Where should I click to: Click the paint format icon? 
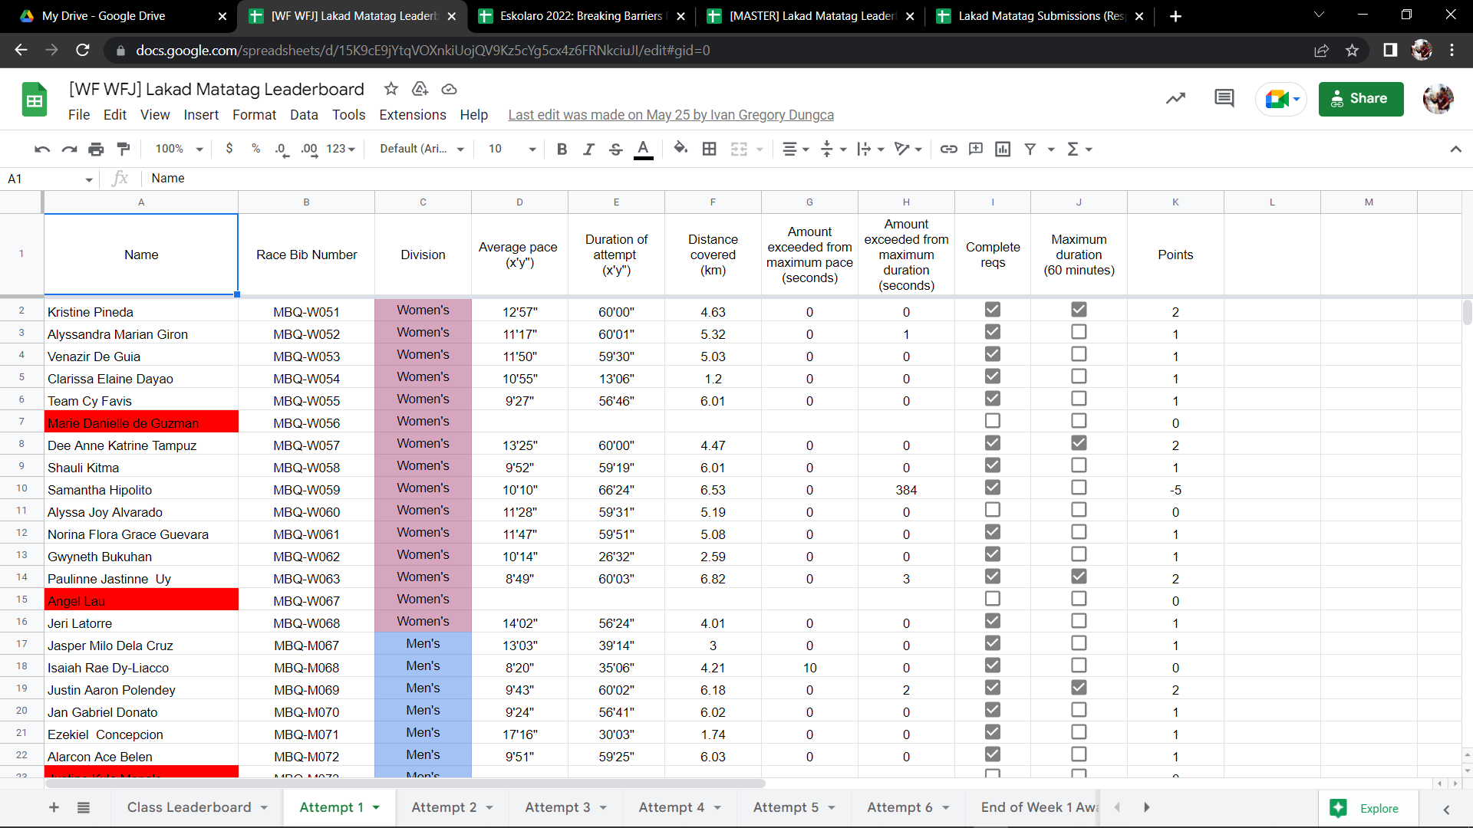pyautogui.click(x=123, y=149)
